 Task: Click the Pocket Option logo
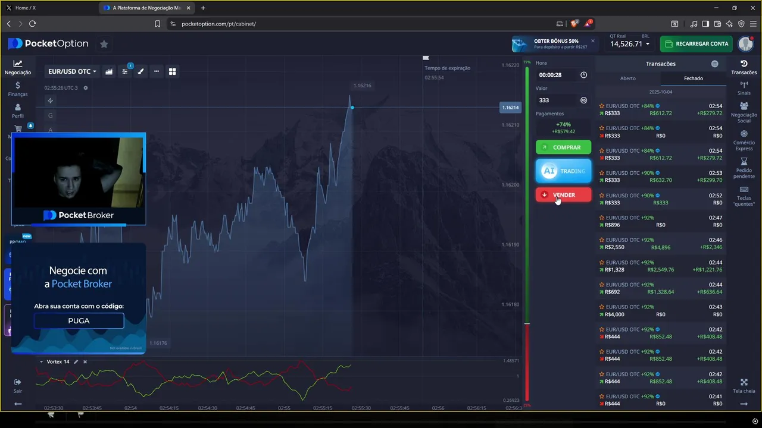point(48,43)
